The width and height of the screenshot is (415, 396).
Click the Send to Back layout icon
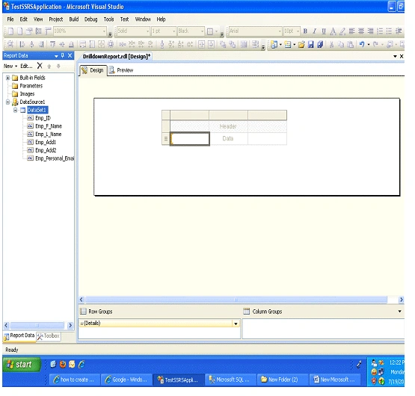tap(232, 44)
